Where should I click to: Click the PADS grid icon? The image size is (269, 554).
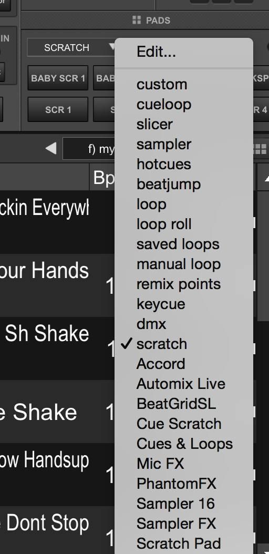coord(136,20)
